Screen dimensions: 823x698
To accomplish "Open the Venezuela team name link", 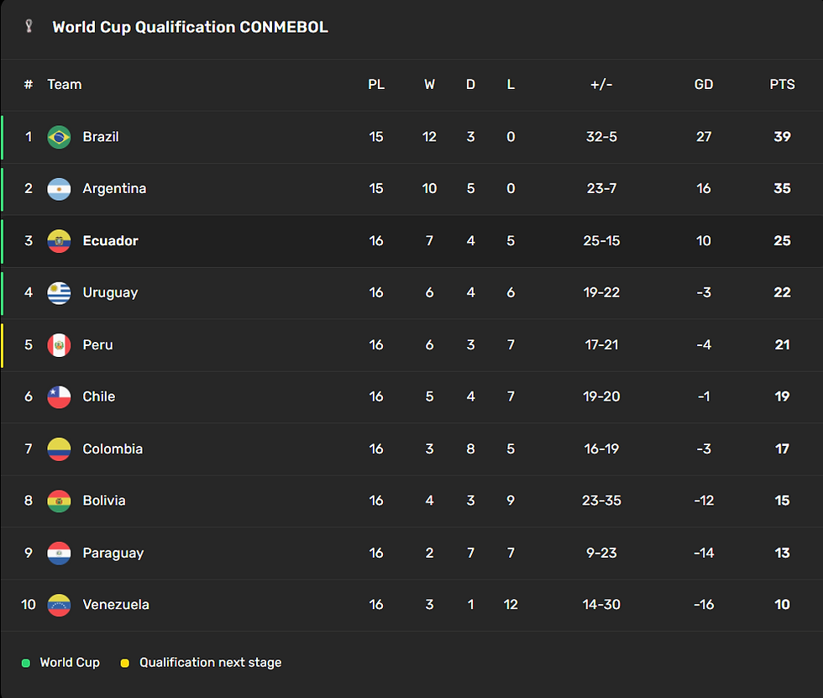I will click(116, 605).
